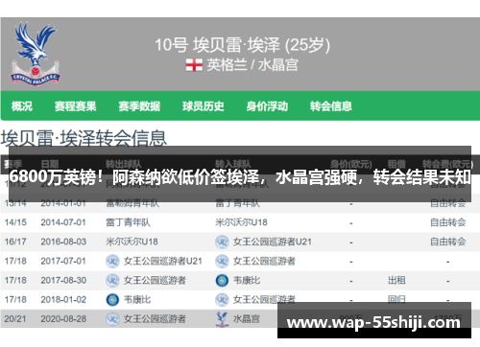Click the Wycombe badge in 2018-01-02 row
Viewport: 480px width, 347px height.
click(x=112, y=300)
